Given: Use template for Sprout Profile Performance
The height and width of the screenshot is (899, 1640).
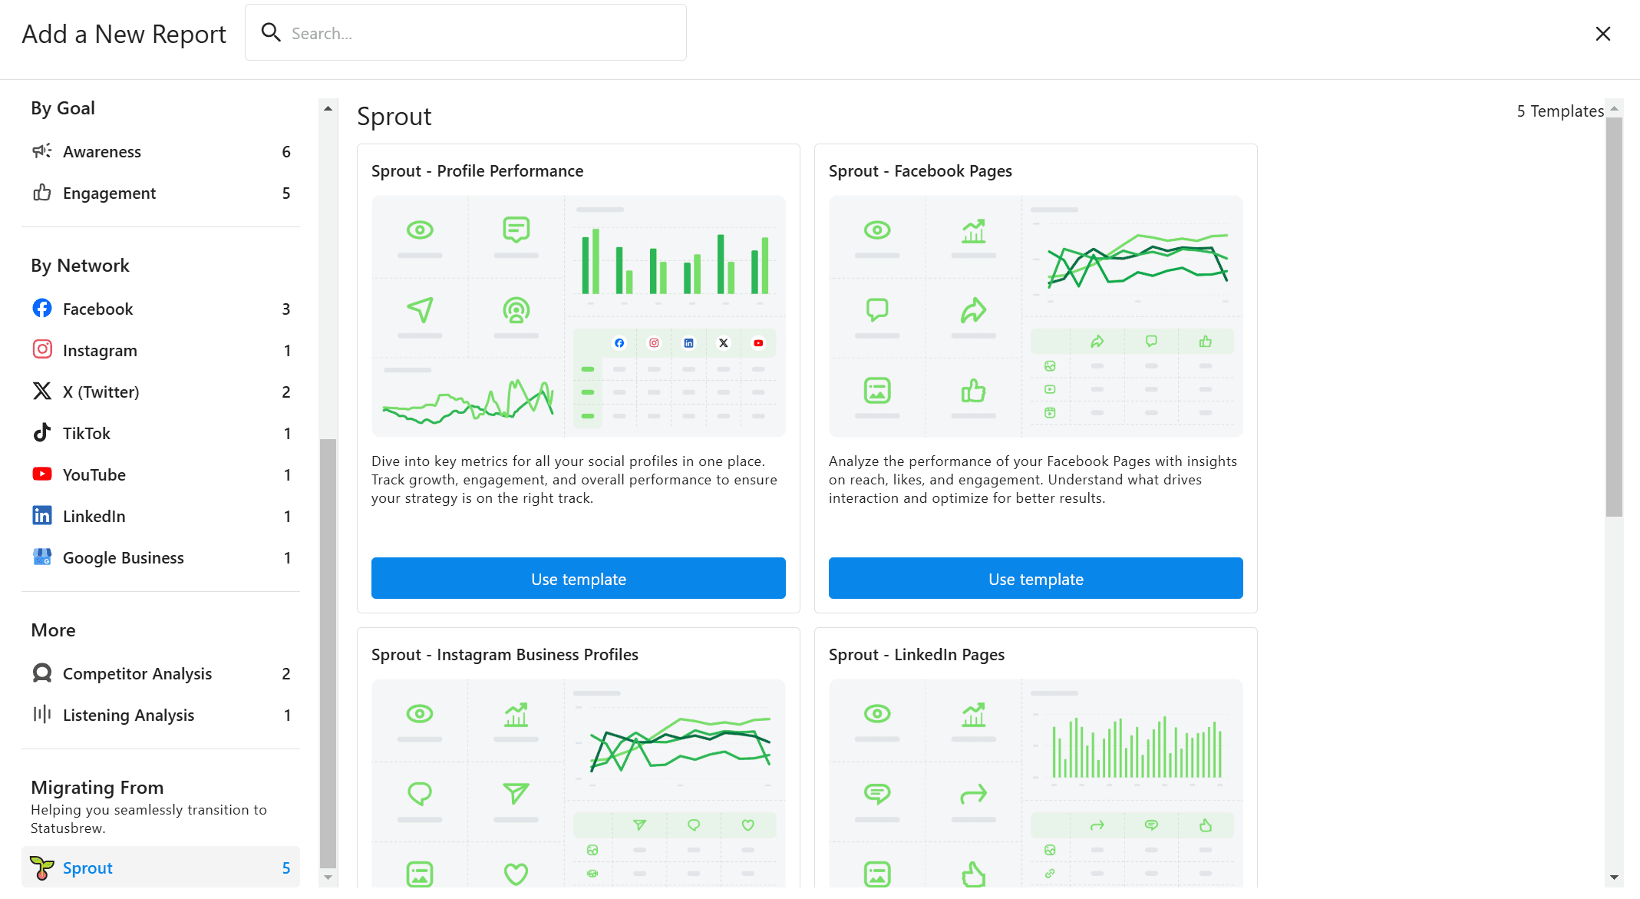Looking at the screenshot, I should [578, 579].
